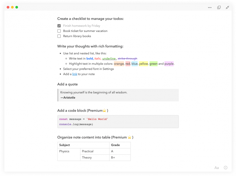Screen dimensions: 236x176
Task: Open the three-dot more options menu
Action: click(x=210, y=8)
